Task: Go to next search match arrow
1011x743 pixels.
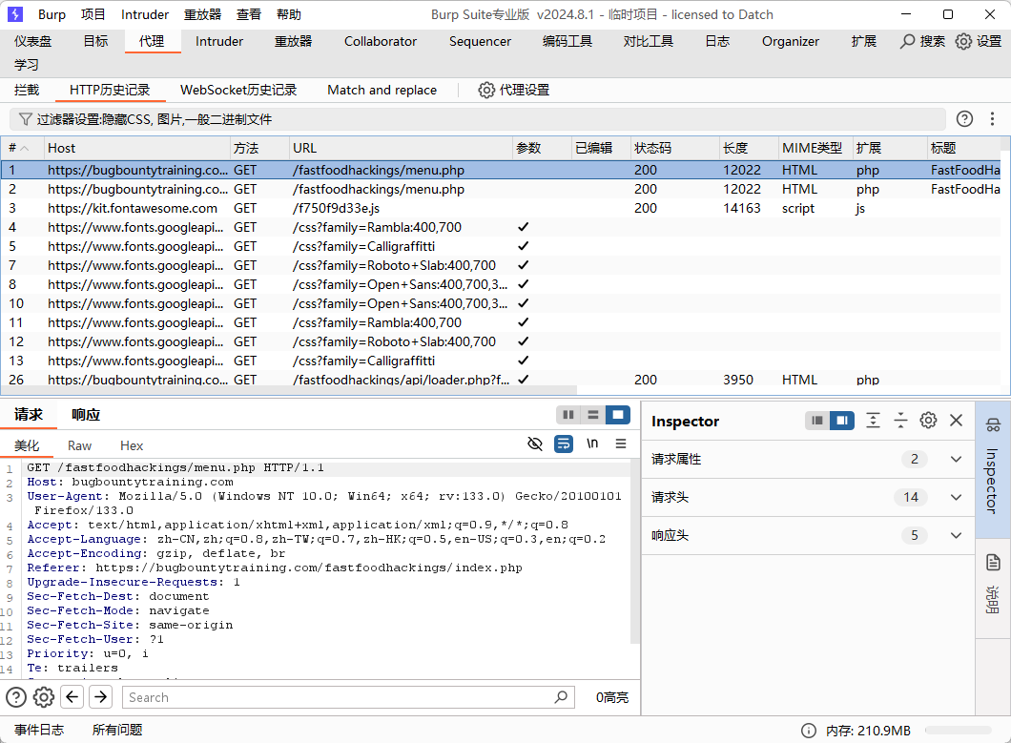Action: (100, 697)
